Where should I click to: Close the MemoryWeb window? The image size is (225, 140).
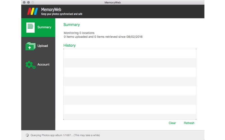24,2
